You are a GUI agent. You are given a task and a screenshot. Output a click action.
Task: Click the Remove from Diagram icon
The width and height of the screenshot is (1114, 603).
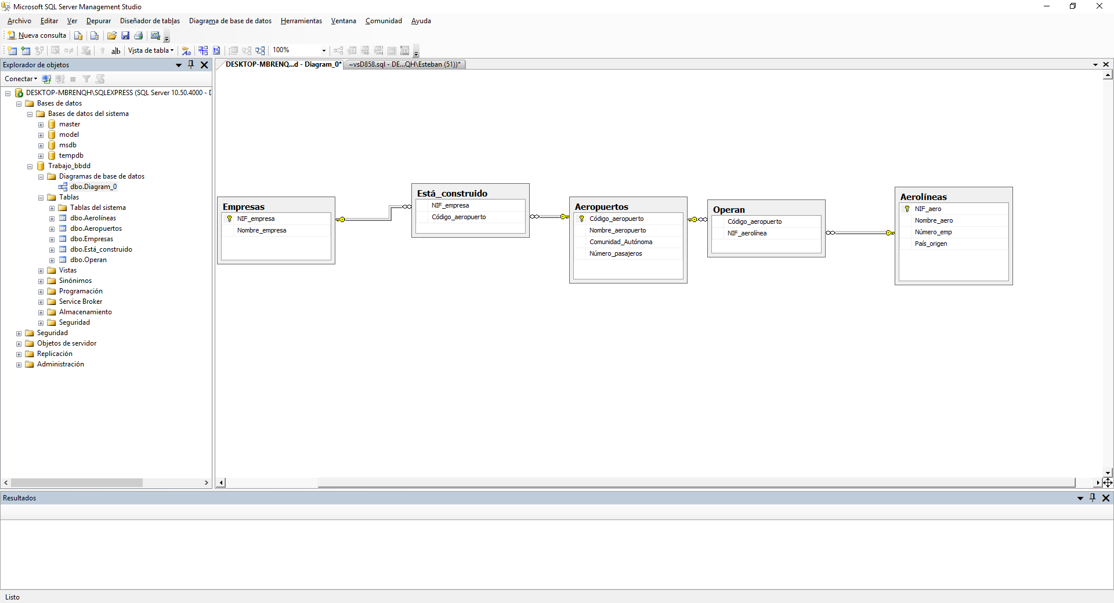click(x=69, y=50)
